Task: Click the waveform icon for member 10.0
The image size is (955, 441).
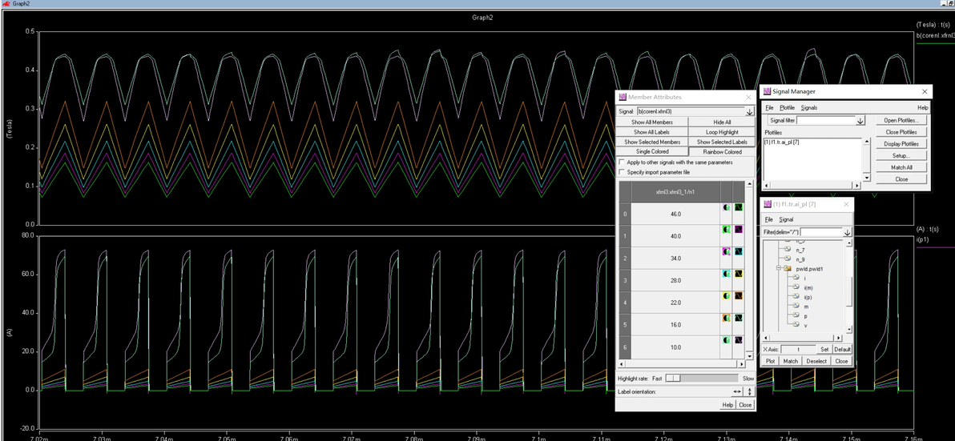Action: click(x=738, y=341)
